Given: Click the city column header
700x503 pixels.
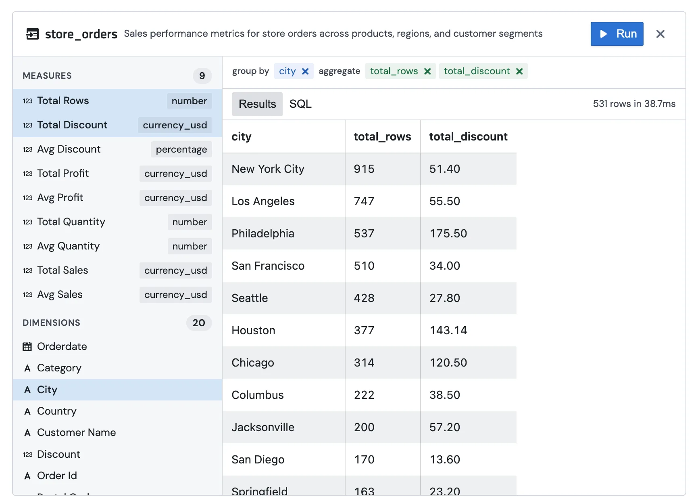Looking at the screenshot, I should click(283, 136).
